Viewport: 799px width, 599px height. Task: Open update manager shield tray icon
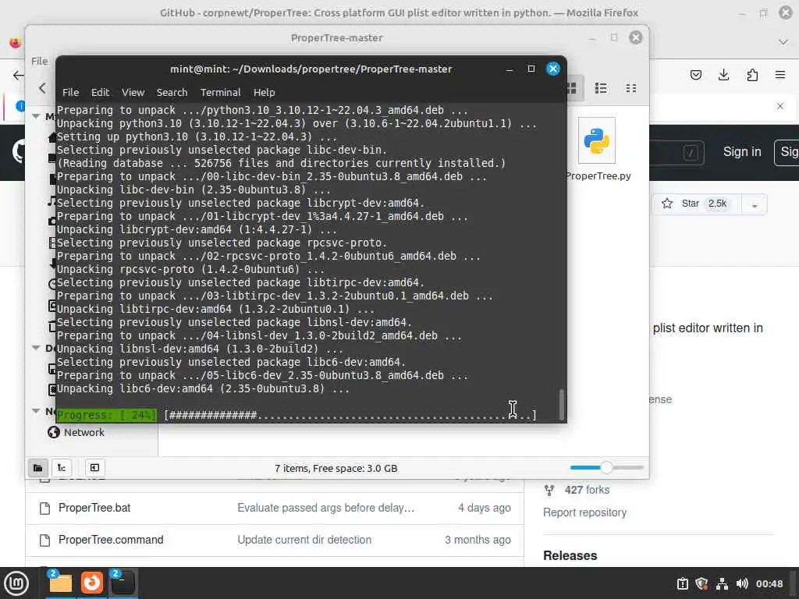pos(701,583)
